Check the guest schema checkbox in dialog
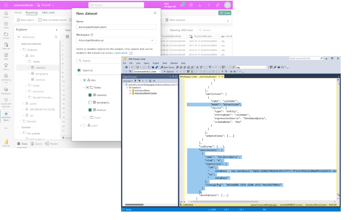The image size is (353, 220). pyautogui.click(x=85, y=125)
